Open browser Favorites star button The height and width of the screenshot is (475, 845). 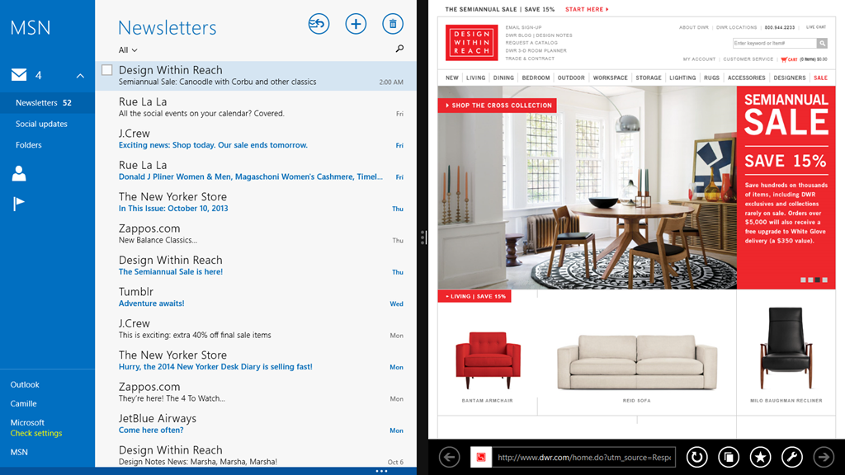point(760,457)
